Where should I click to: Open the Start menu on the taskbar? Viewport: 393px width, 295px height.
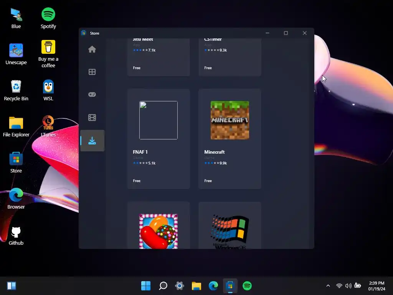point(146,286)
